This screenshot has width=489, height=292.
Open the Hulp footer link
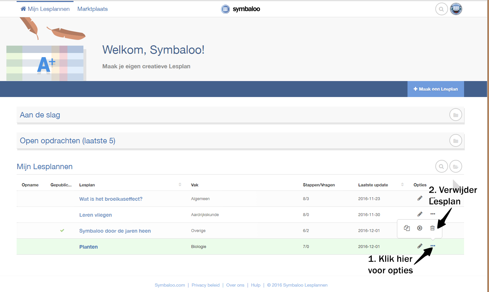pos(256,285)
